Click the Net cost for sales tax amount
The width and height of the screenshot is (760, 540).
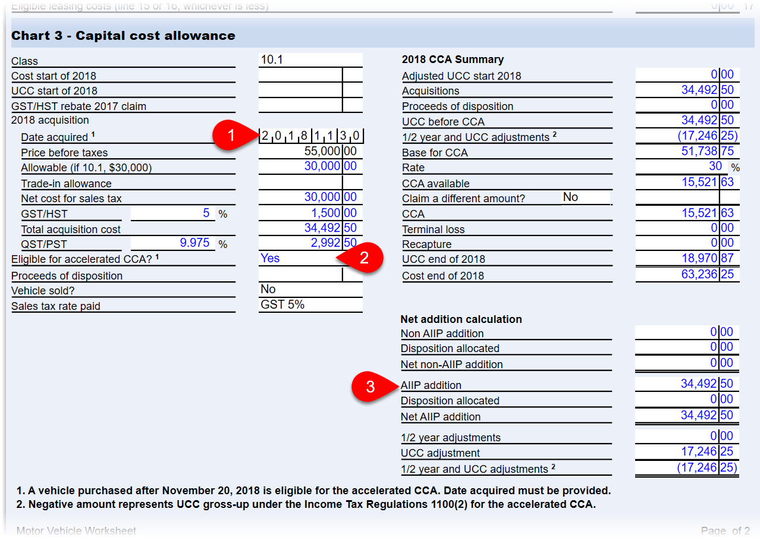pyautogui.click(x=310, y=197)
